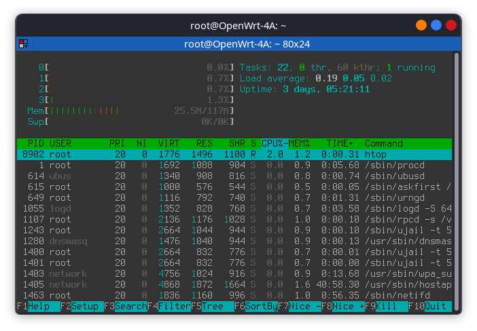Select the dnsmasq process row
The image size is (477, 331).
point(234,241)
